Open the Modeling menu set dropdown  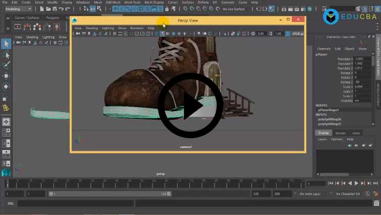[x=18, y=9]
